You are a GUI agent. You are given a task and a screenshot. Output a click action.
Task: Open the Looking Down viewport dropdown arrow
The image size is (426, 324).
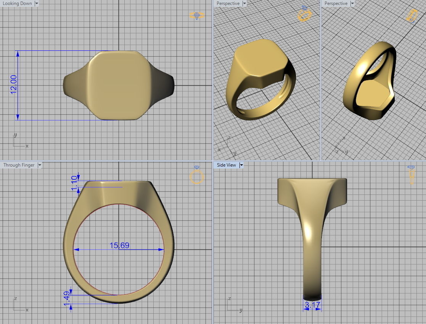(x=36, y=3)
